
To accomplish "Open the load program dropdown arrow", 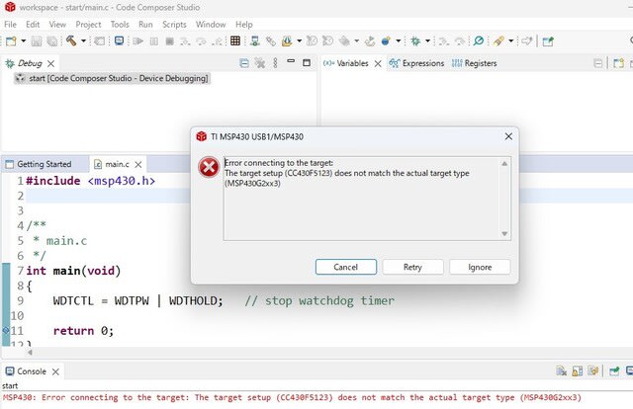I will 299,41.
